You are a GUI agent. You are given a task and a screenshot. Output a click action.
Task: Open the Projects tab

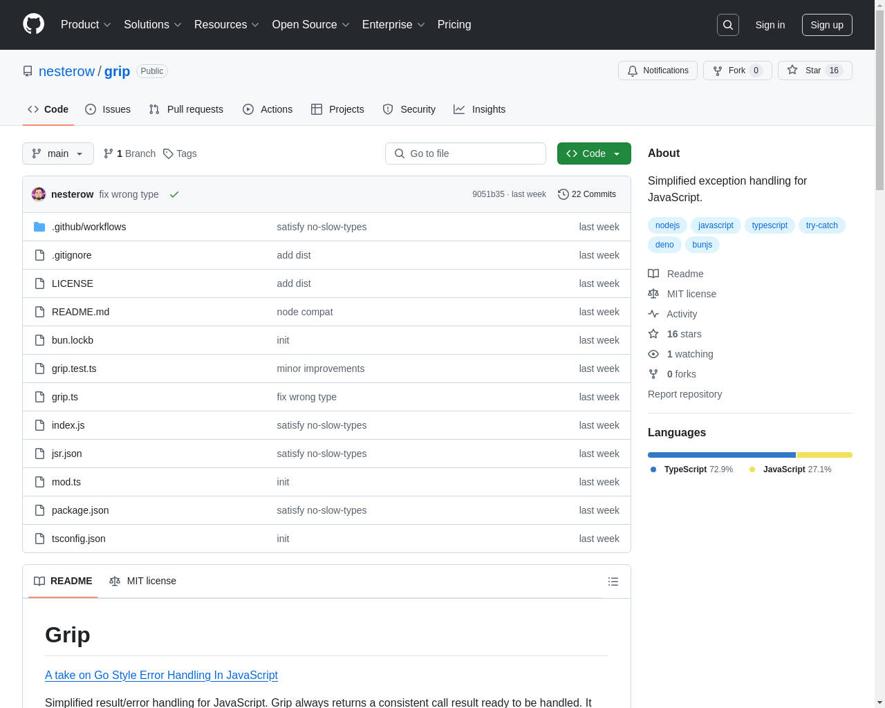click(337, 109)
